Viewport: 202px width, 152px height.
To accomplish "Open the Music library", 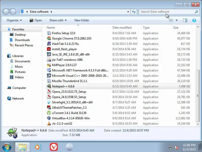I will click(19, 67).
